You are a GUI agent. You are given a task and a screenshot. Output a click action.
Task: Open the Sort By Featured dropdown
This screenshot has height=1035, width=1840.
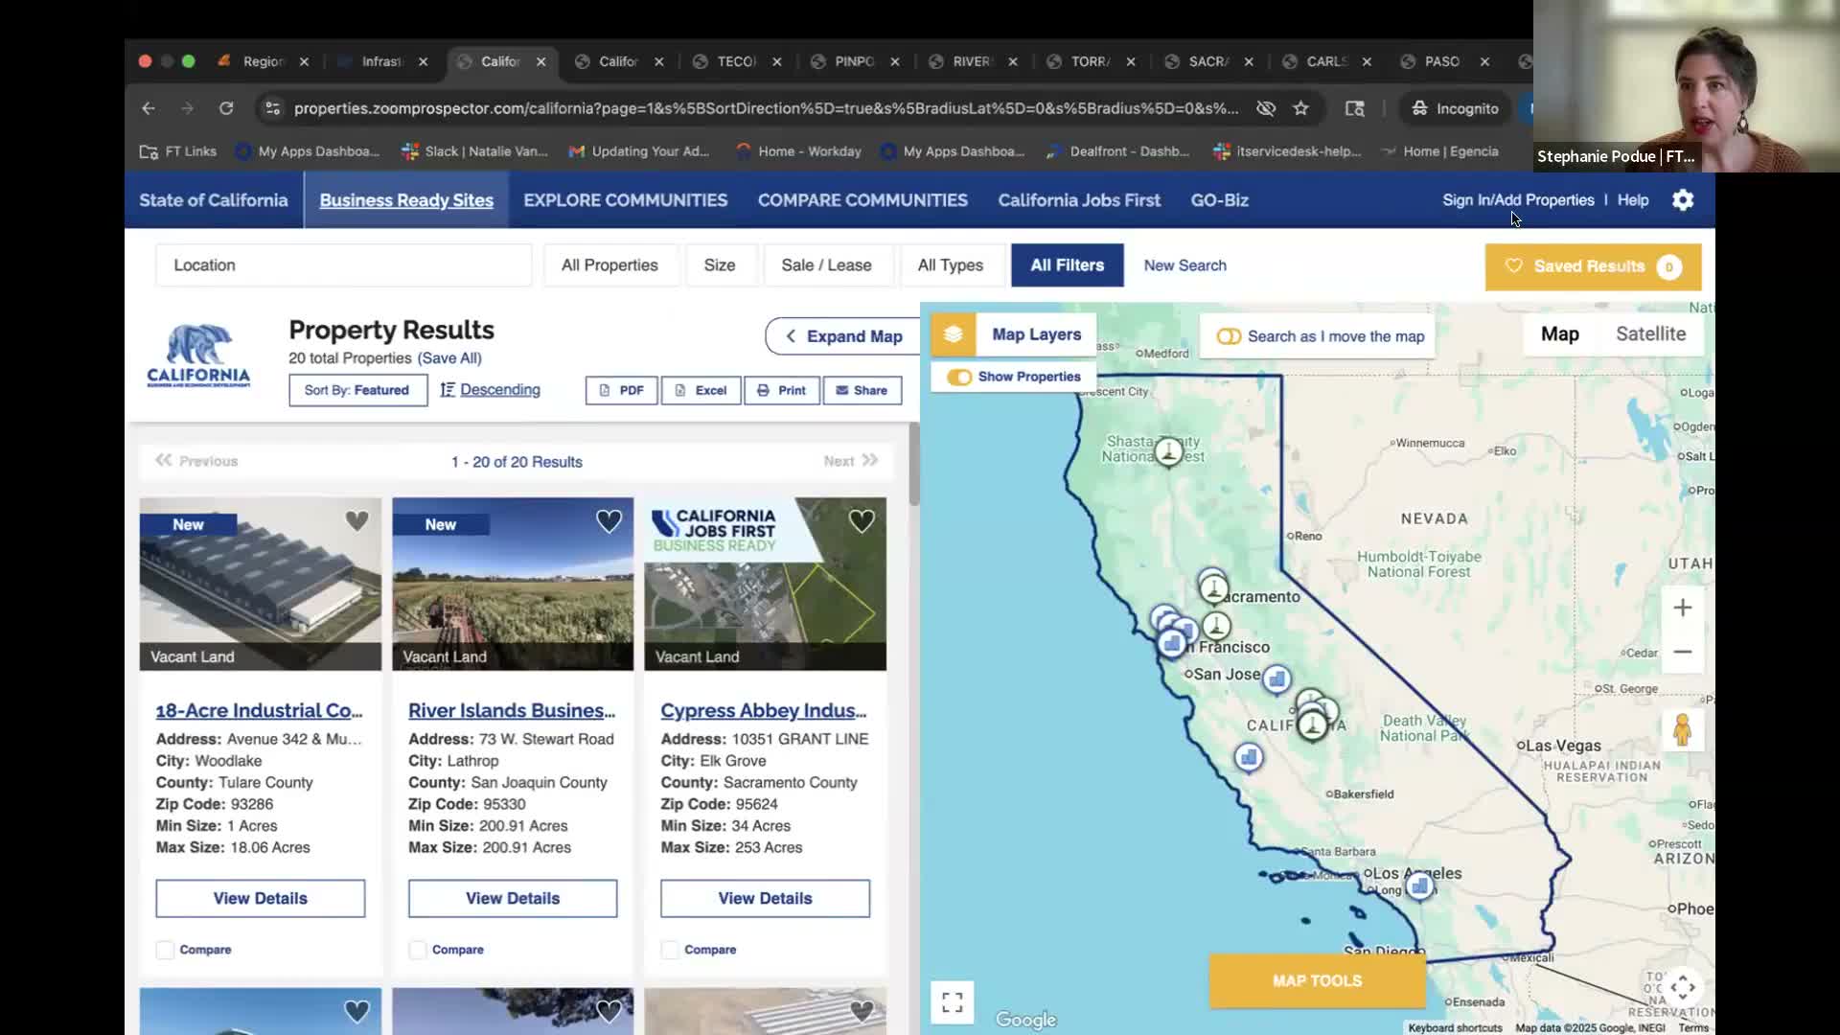(x=357, y=390)
